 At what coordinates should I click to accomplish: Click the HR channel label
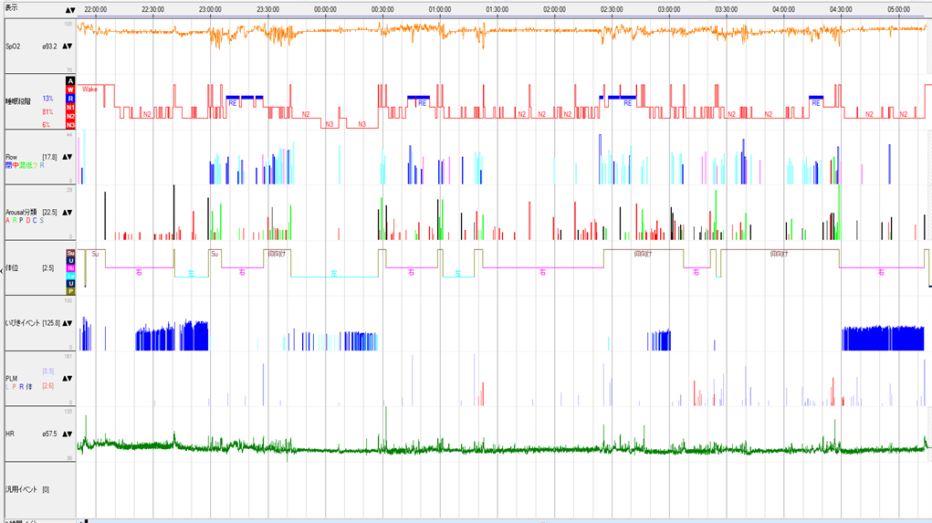pos(10,434)
